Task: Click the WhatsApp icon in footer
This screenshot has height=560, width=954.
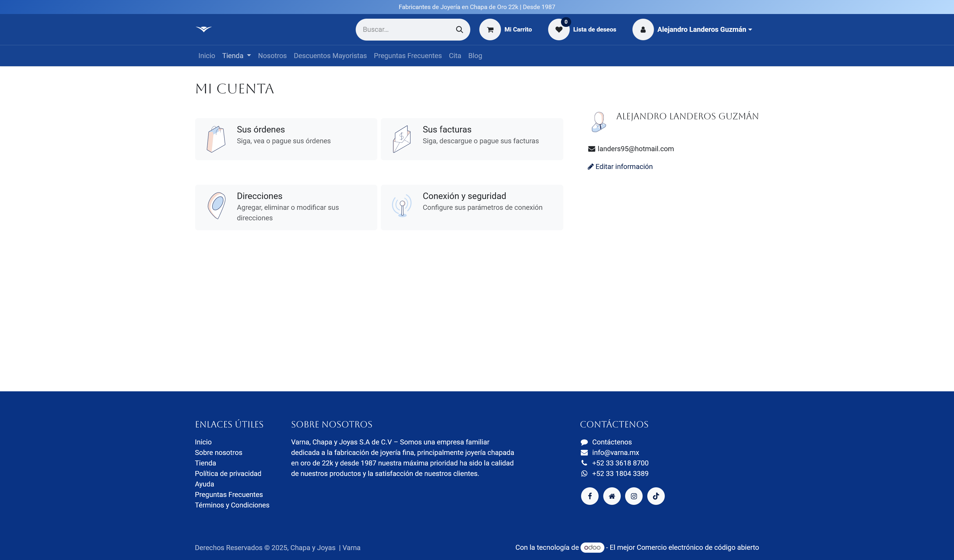Action: click(584, 474)
